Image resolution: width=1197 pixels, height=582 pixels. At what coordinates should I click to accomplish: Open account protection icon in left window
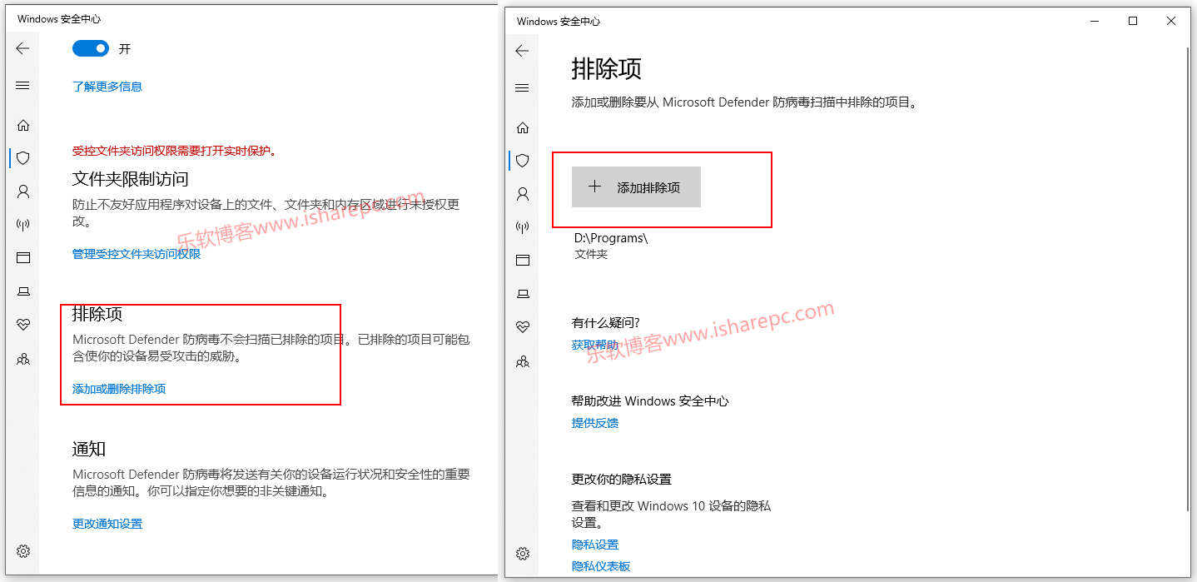click(23, 192)
